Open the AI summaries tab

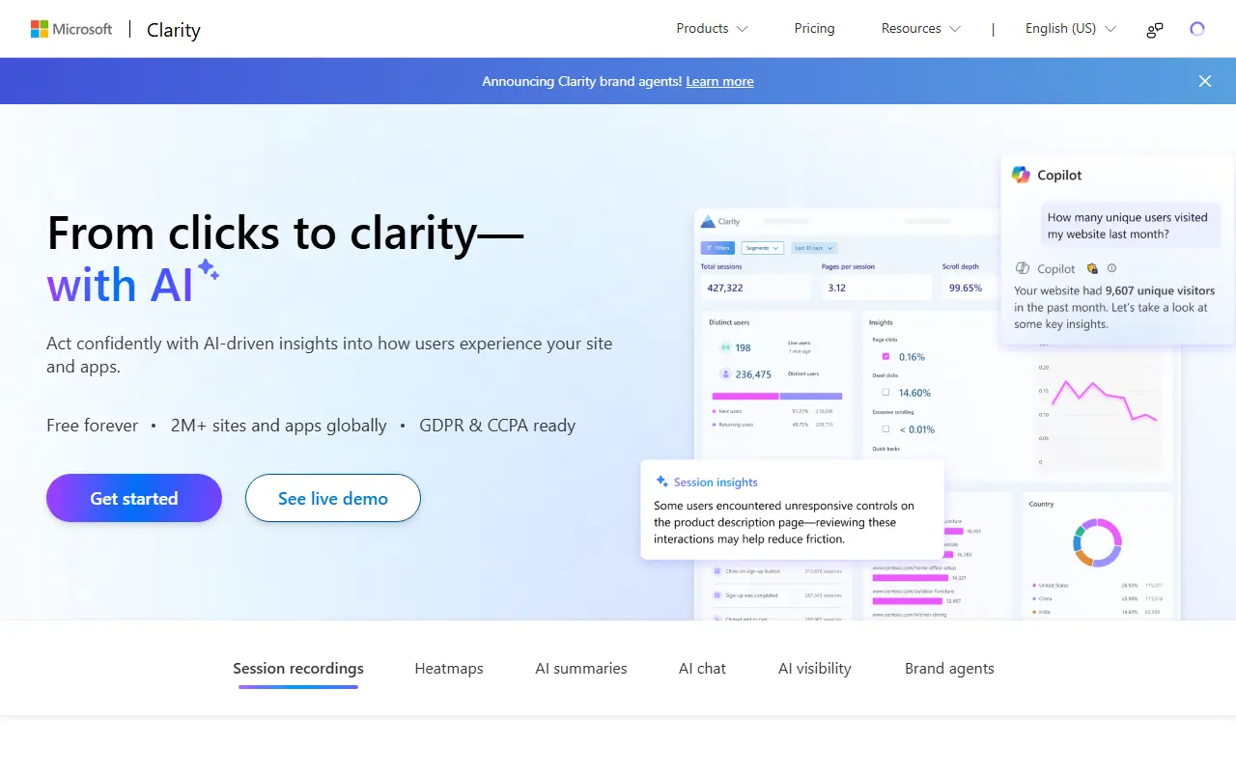pos(581,669)
